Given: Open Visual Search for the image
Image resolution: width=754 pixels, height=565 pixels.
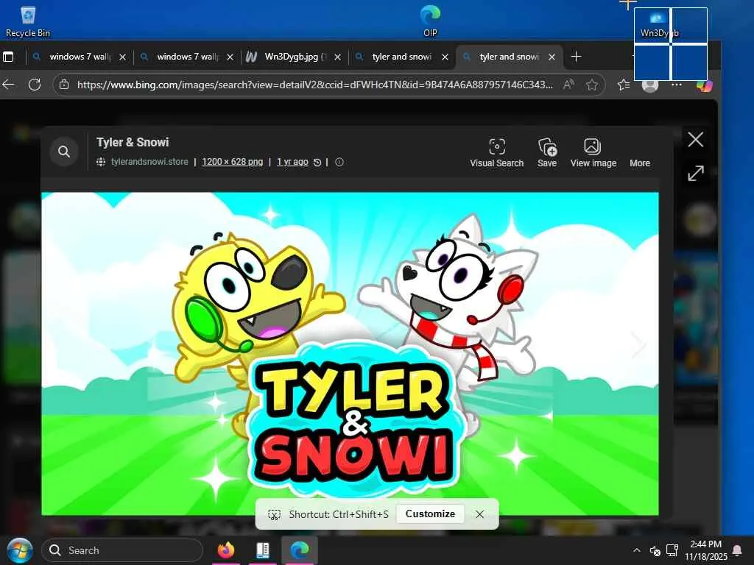Looking at the screenshot, I should [497, 153].
